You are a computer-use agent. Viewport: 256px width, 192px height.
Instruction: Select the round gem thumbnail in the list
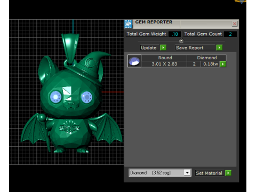(134, 61)
